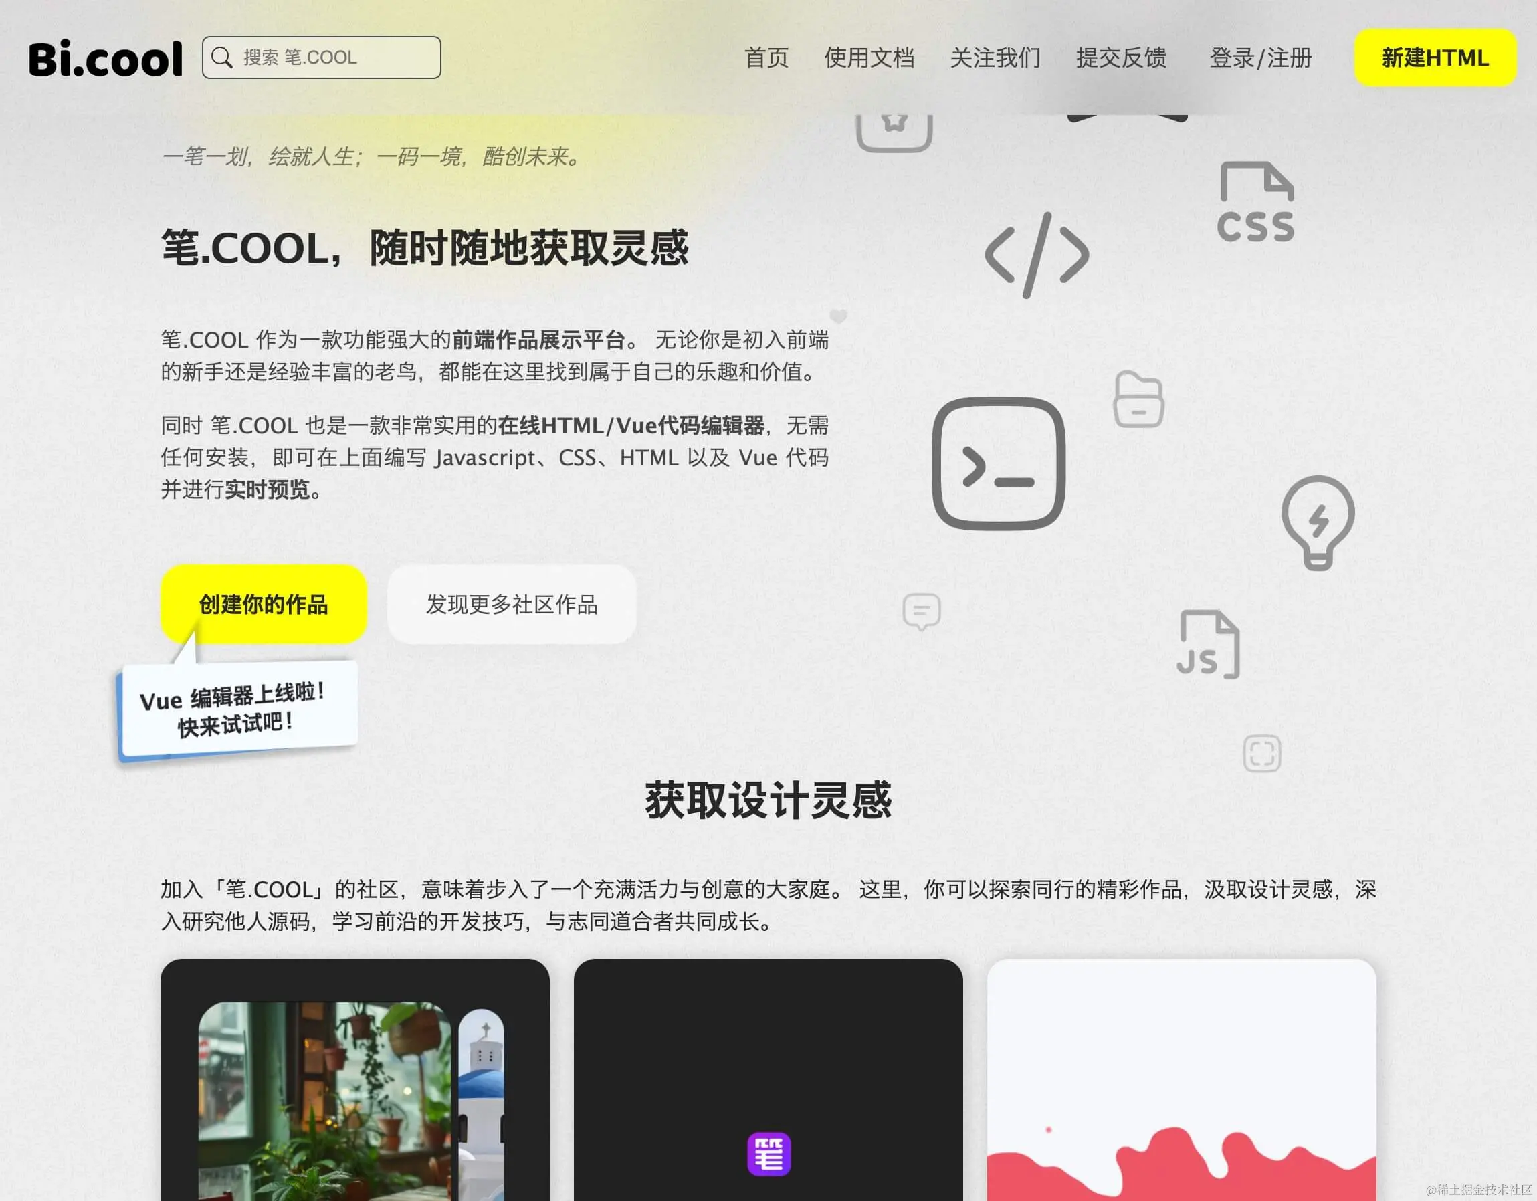The width and height of the screenshot is (1537, 1201).
Task: Click the chat bubble icon
Action: click(x=921, y=611)
